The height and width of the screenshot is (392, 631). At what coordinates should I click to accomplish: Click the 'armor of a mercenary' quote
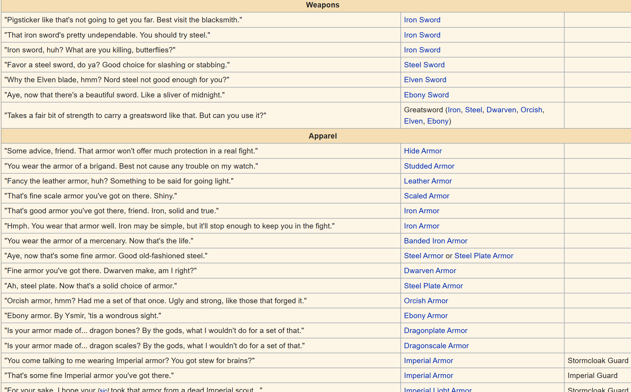coord(99,241)
